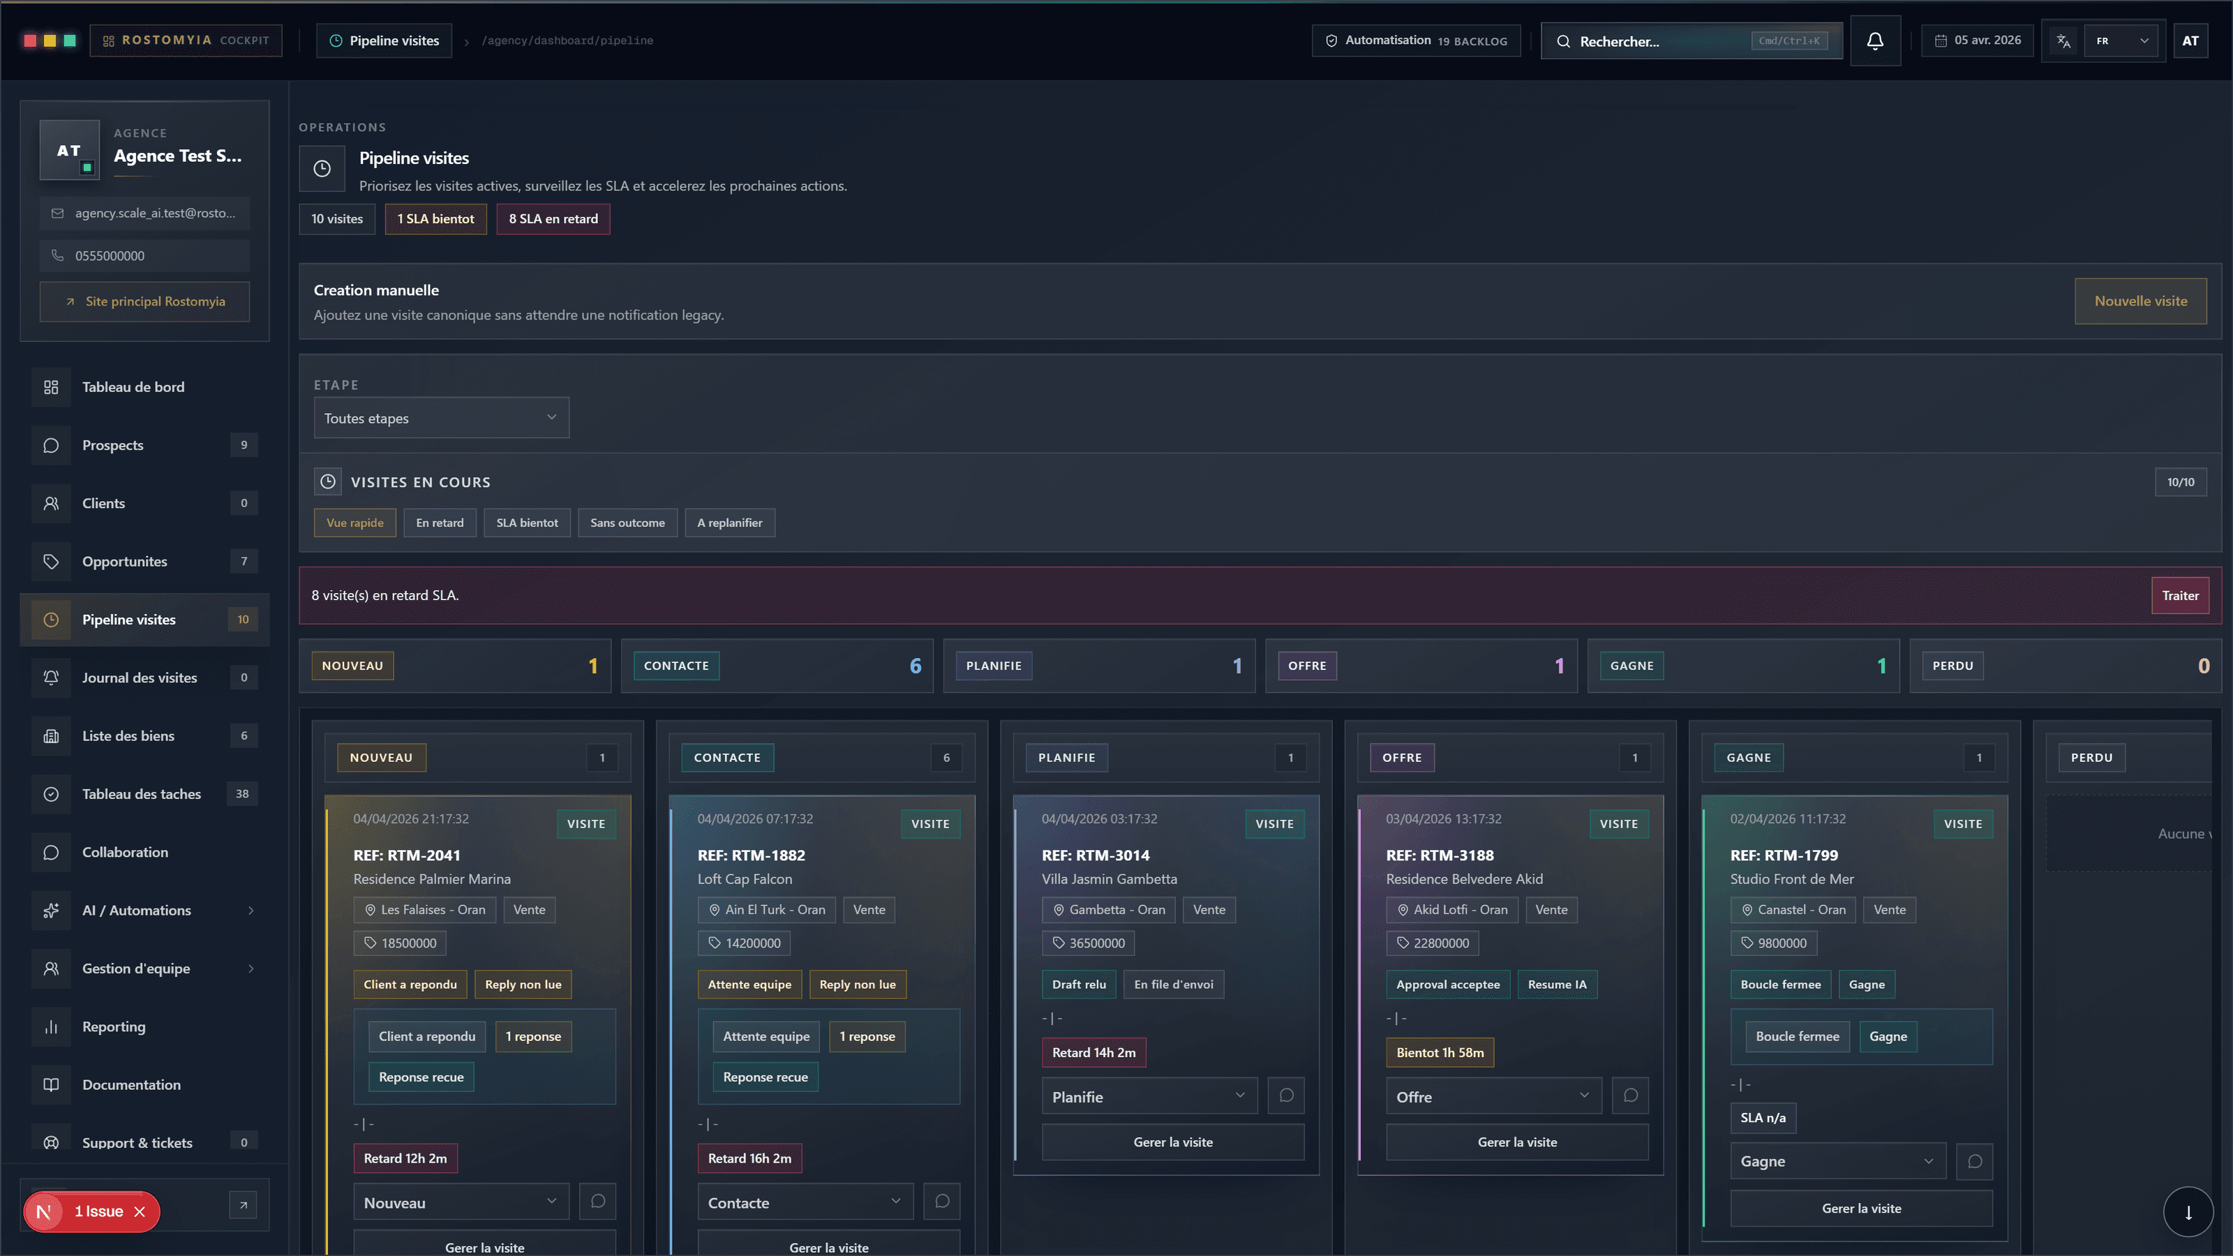The height and width of the screenshot is (1256, 2233).
Task: Open the notifications bell
Action: (x=1875, y=40)
